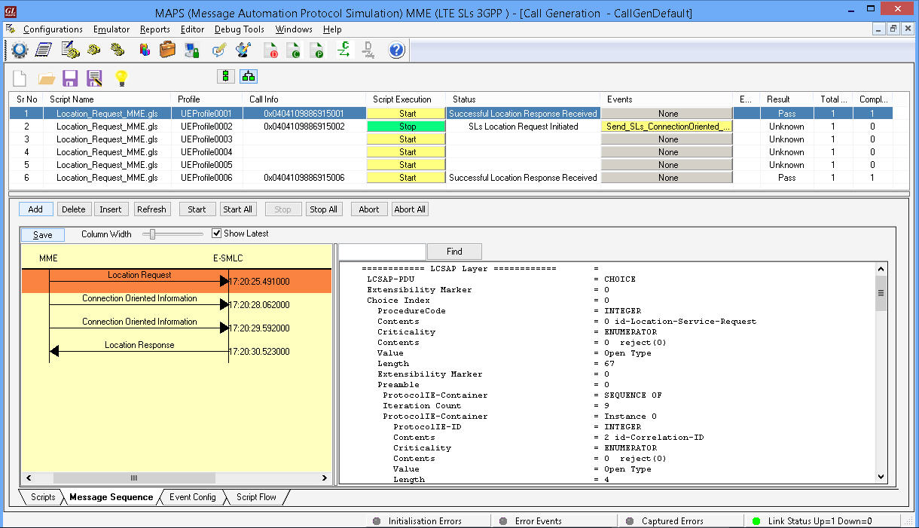Uncheck the Show Latest checkbox

pos(217,233)
